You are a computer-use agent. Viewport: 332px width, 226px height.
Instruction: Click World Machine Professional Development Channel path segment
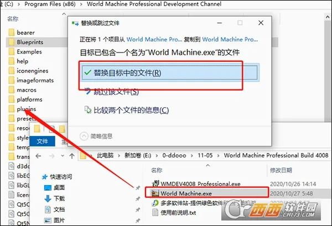154,4
